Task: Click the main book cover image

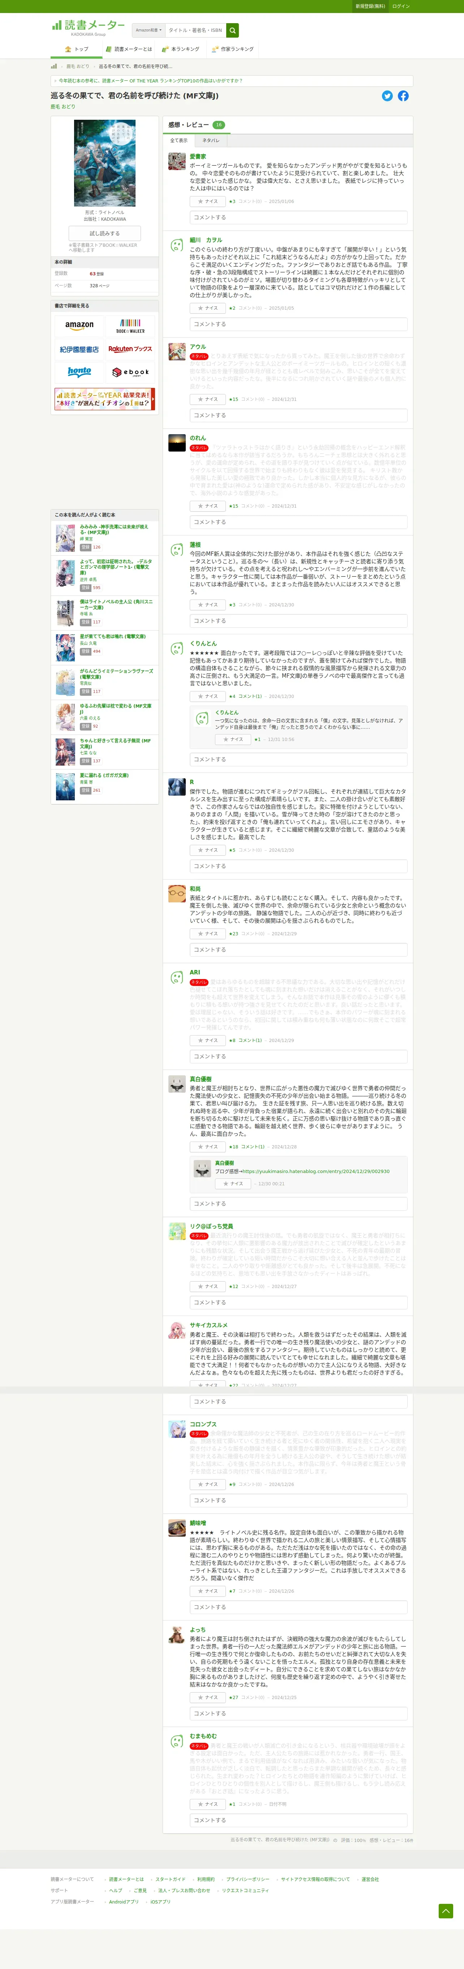Action: 104,163
